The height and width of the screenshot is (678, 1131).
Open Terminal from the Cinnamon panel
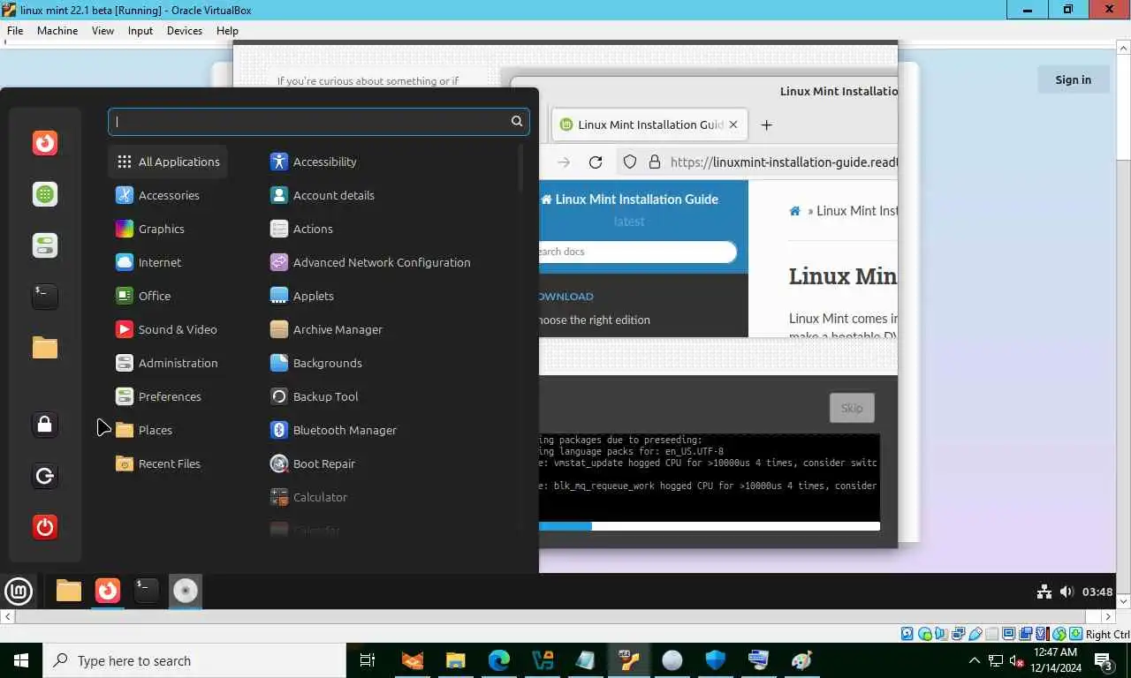146,591
